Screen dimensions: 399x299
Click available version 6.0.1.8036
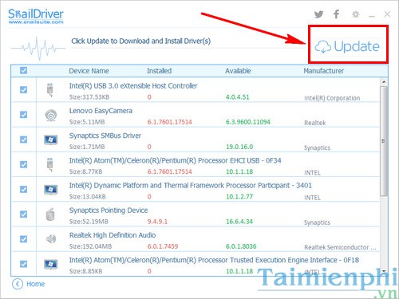click(241, 246)
